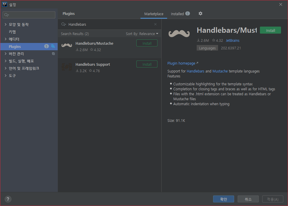
Task: Close the settings dialog window
Action: 281,4
